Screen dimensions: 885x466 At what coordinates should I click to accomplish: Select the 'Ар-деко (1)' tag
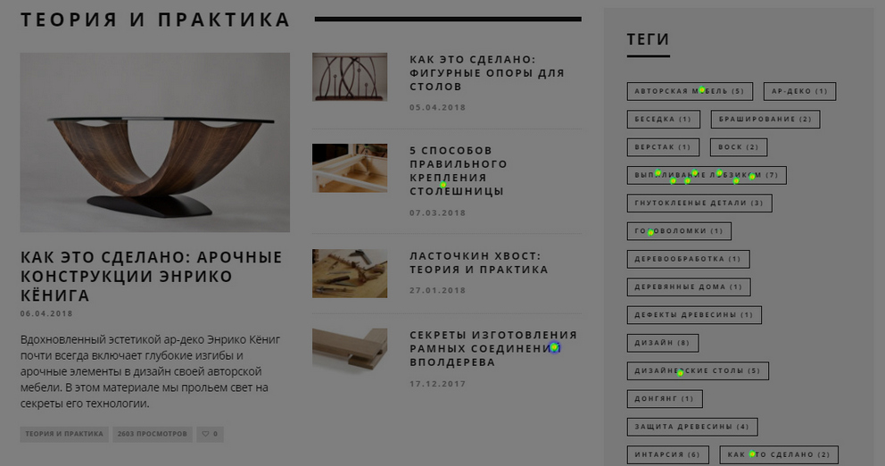[799, 91]
